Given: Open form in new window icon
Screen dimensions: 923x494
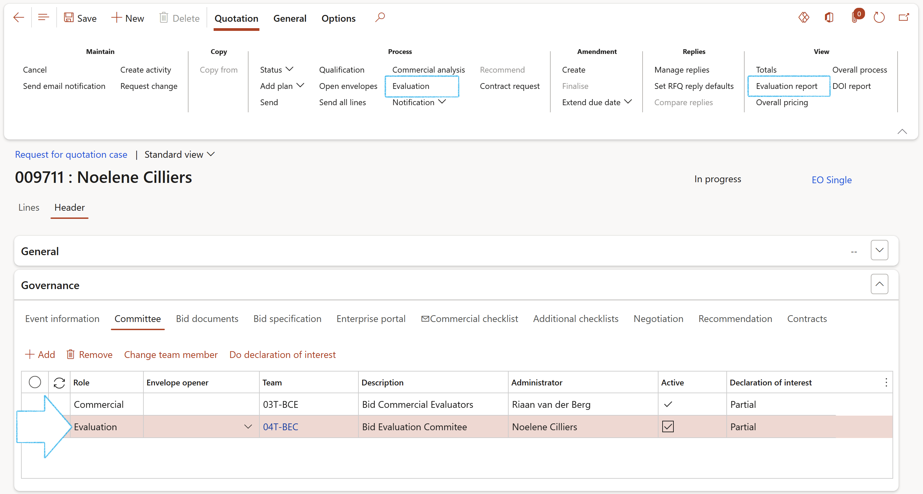Looking at the screenshot, I should pyautogui.click(x=904, y=18).
